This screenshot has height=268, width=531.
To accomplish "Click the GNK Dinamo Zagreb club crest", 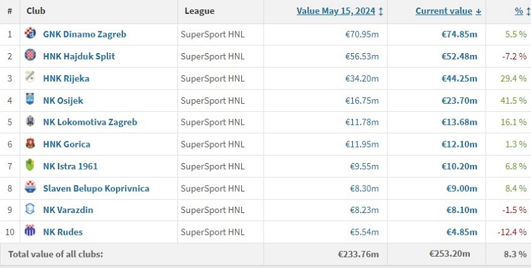I will (30, 33).
